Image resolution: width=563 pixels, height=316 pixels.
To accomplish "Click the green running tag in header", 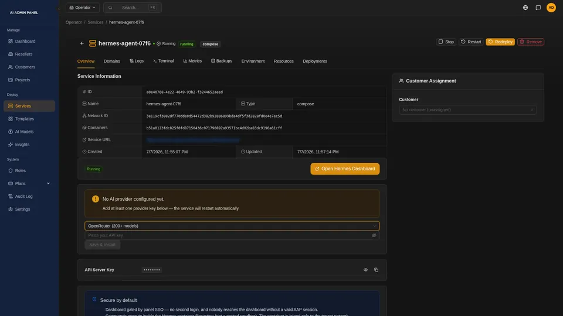I will [x=186, y=44].
